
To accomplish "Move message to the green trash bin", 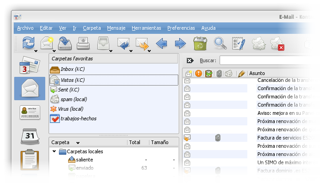I will pyautogui.click(x=200, y=43).
